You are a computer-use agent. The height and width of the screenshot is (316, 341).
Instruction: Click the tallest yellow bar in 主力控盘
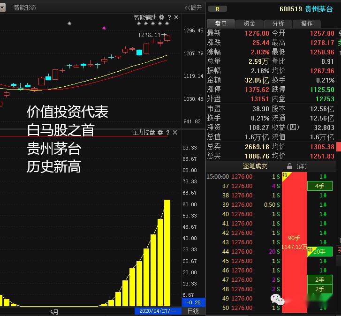(x=167, y=253)
